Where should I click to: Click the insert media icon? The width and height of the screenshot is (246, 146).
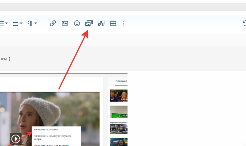tap(89, 23)
